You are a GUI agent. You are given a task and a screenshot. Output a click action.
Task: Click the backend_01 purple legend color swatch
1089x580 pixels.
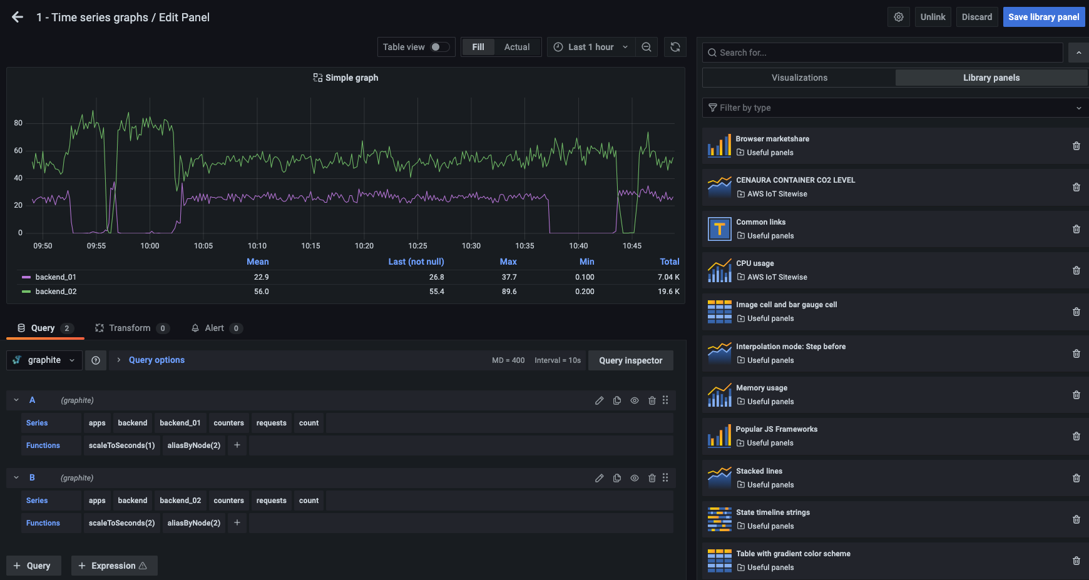click(26, 277)
